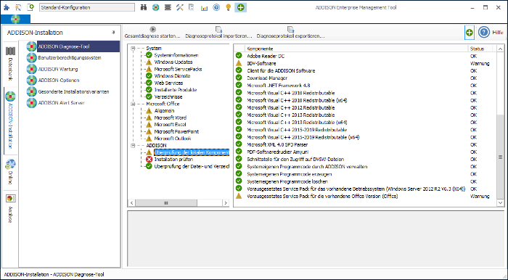Open the crossed tools settings icon

[180, 7]
